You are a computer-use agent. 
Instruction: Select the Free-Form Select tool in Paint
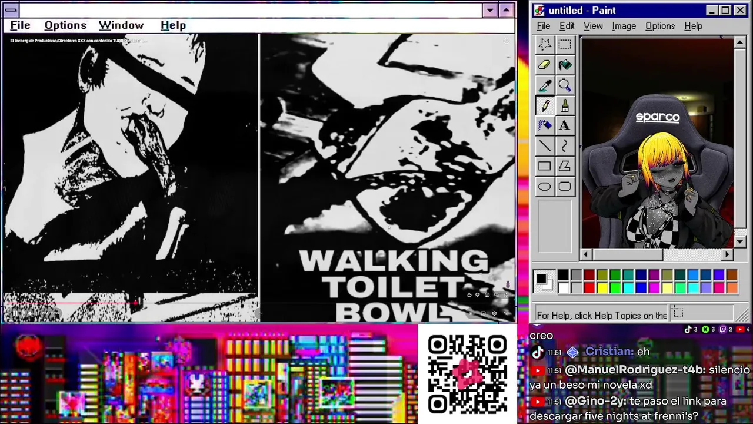coord(544,44)
